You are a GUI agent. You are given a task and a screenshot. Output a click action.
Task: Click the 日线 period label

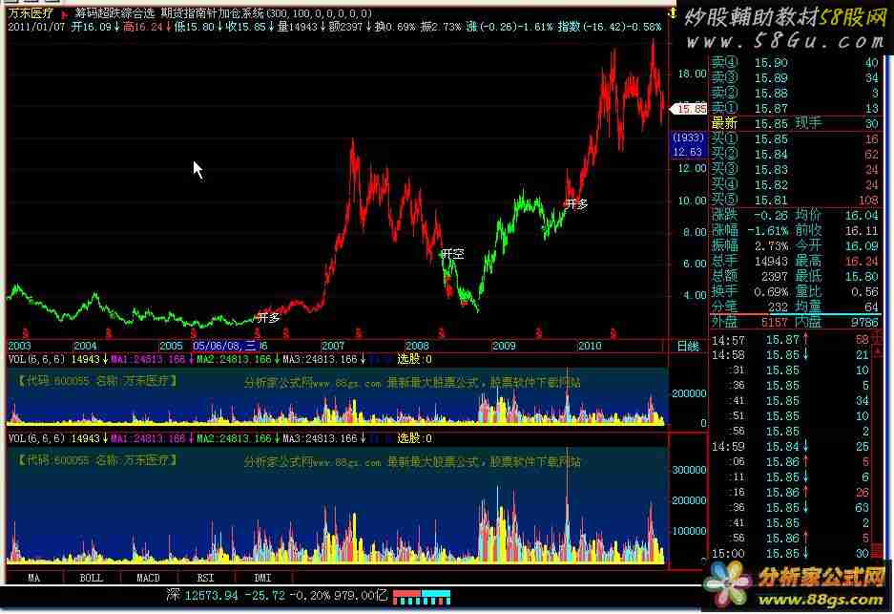click(x=688, y=346)
